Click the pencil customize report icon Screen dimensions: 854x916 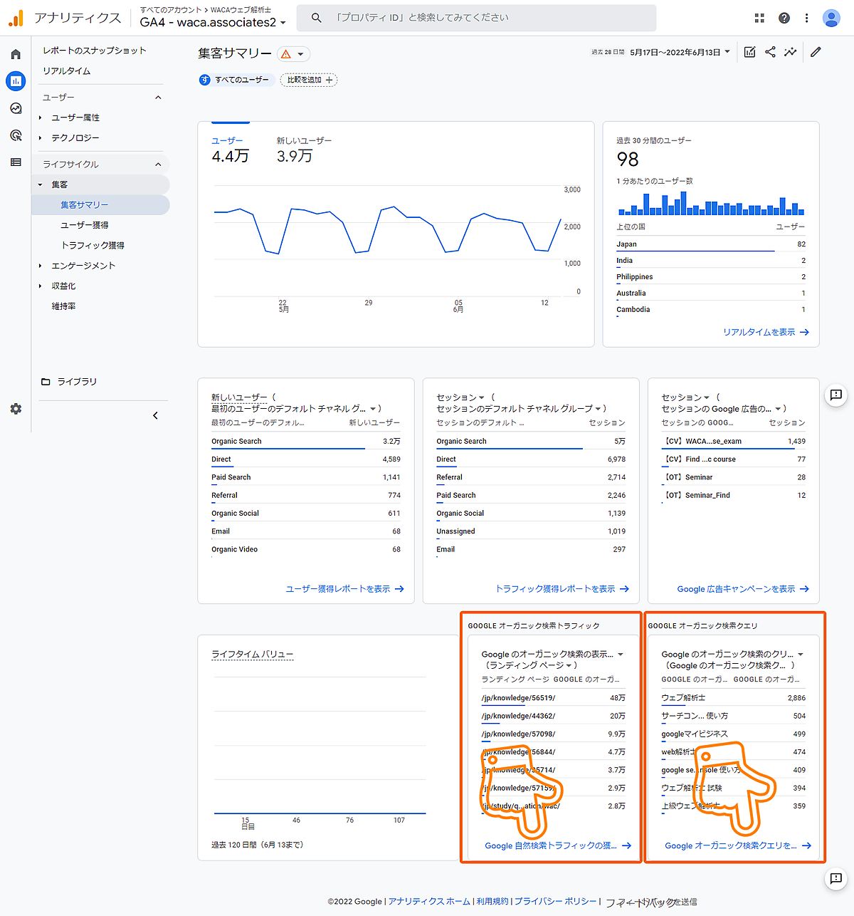coord(816,52)
